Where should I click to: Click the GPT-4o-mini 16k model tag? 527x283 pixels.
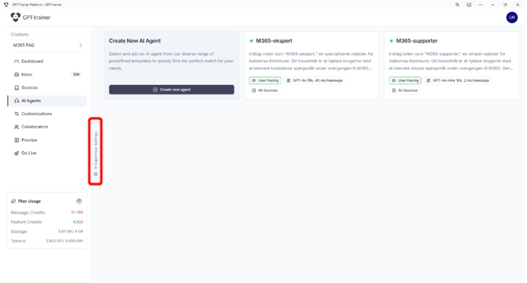click(457, 81)
